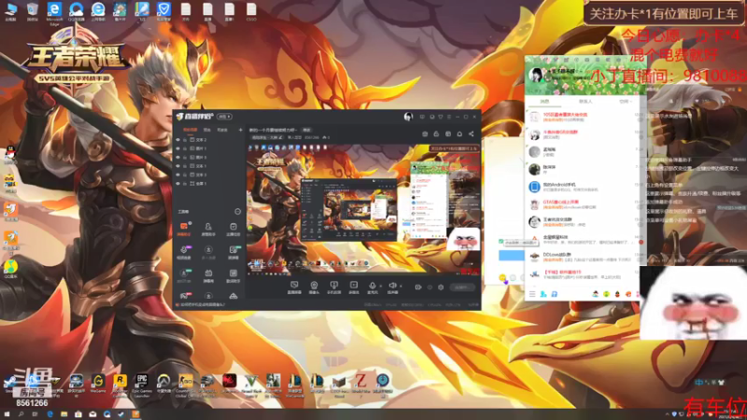Screen dimensions: 747x420
Task: Add a 摄像头 camera source
Action: [314, 287]
